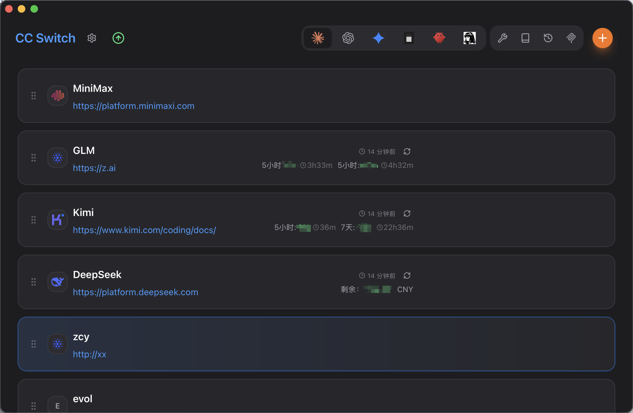
Task: Grab the evol row drag handle
Action: [34, 406]
